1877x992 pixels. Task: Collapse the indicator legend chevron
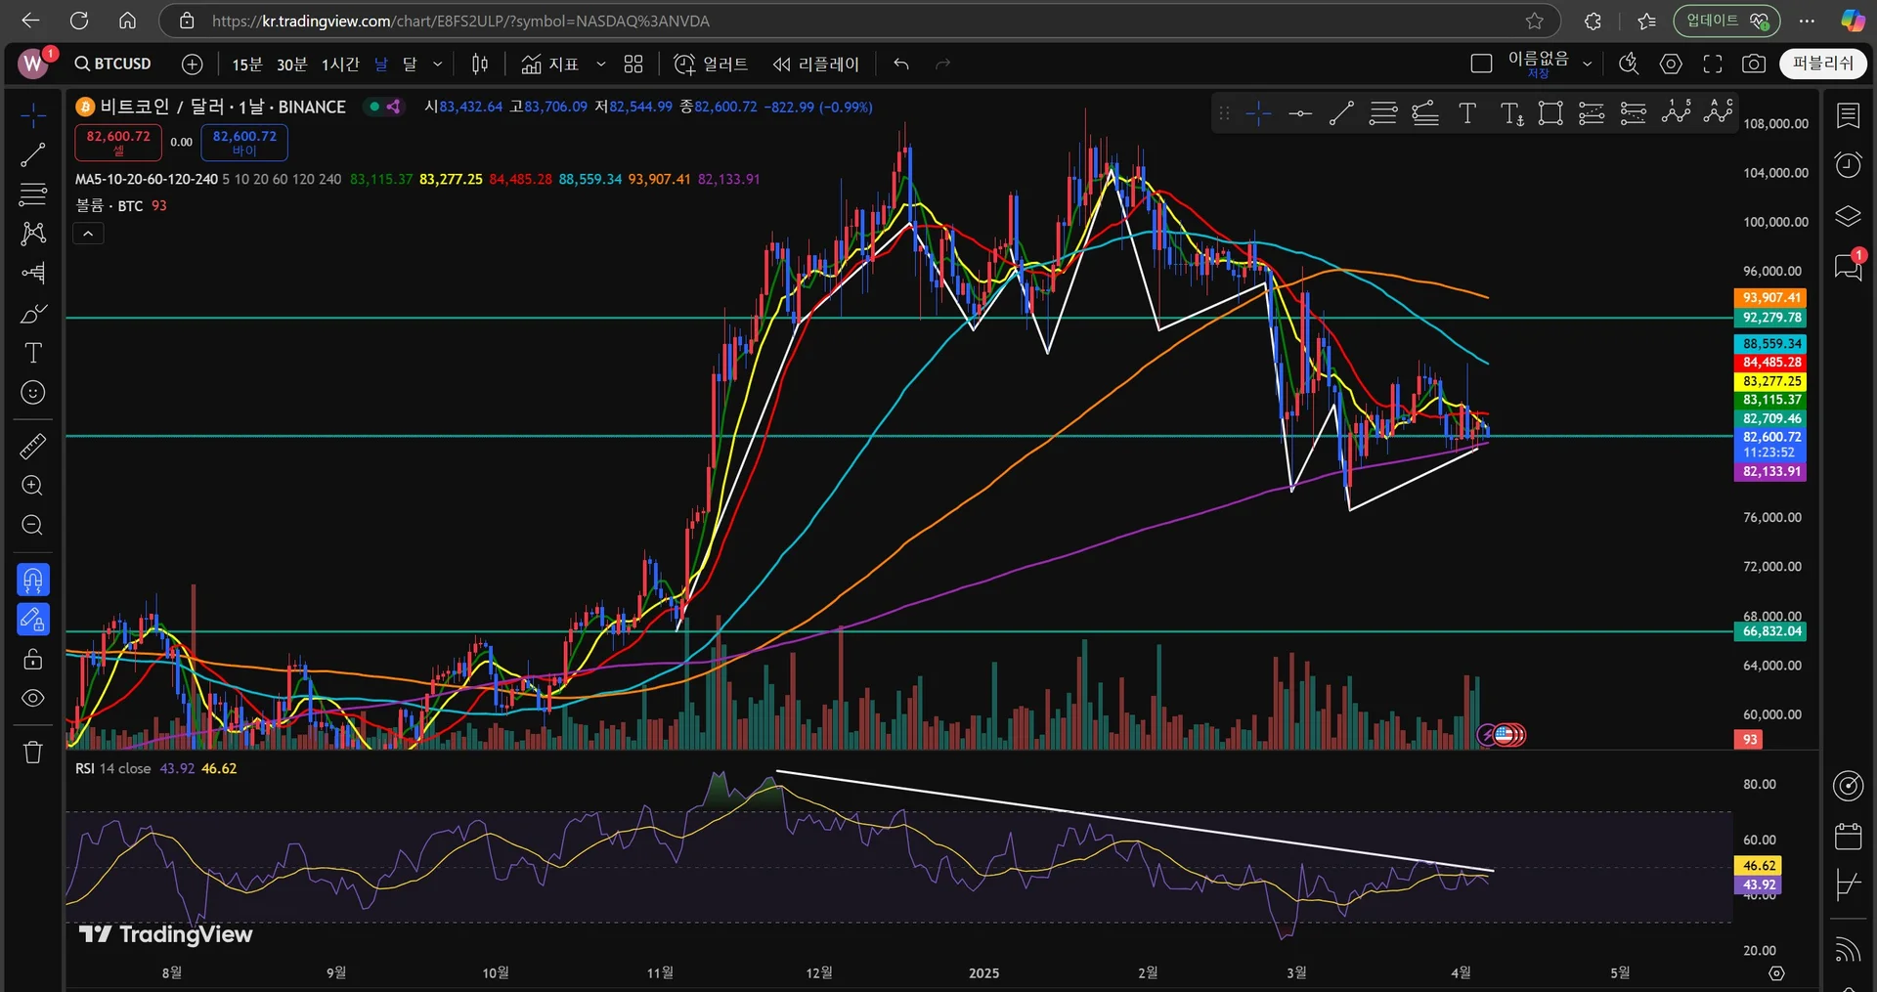click(x=88, y=234)
